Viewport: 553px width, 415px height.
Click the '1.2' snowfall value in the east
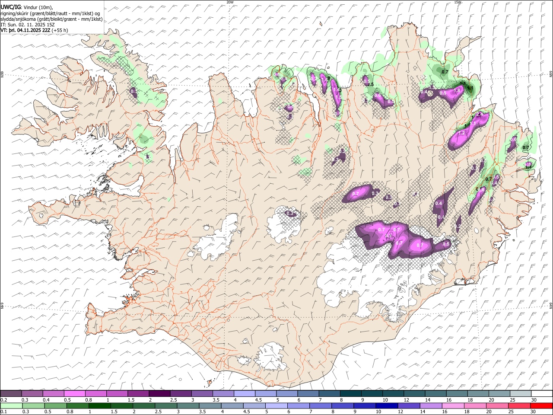[x=461, y=133]
